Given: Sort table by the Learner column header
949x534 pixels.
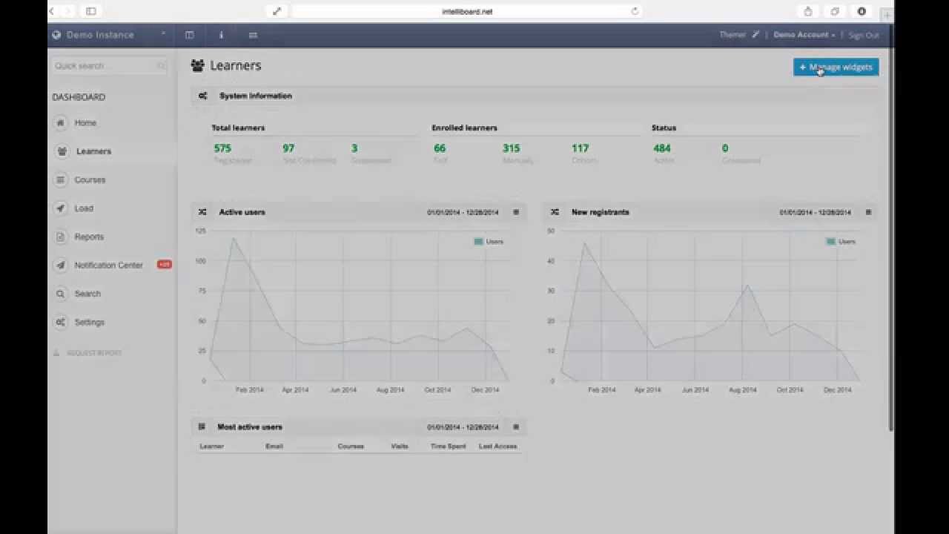Looking at the screenshot, I should click(211, 446).
